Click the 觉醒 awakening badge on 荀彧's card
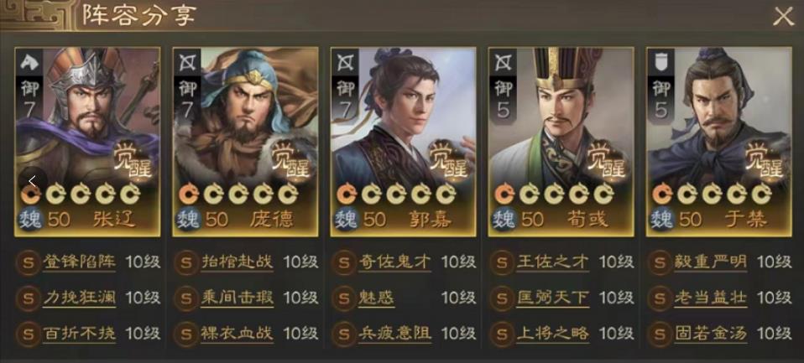Image resolution: width=804 pixels, height=363 pixels. point(606,160)
